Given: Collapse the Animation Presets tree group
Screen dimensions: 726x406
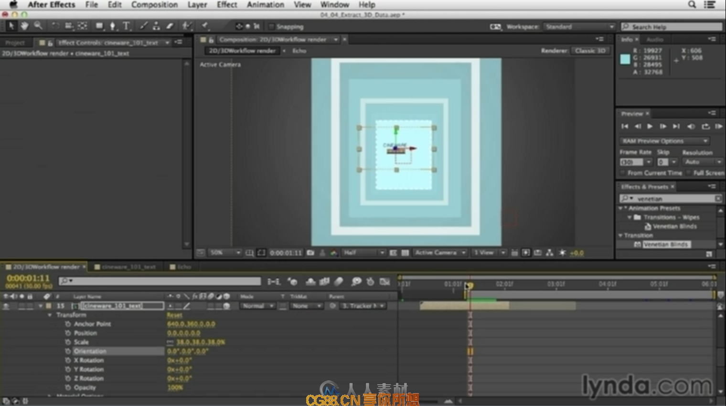Looking at the screenshot, I should click(621, 208).
